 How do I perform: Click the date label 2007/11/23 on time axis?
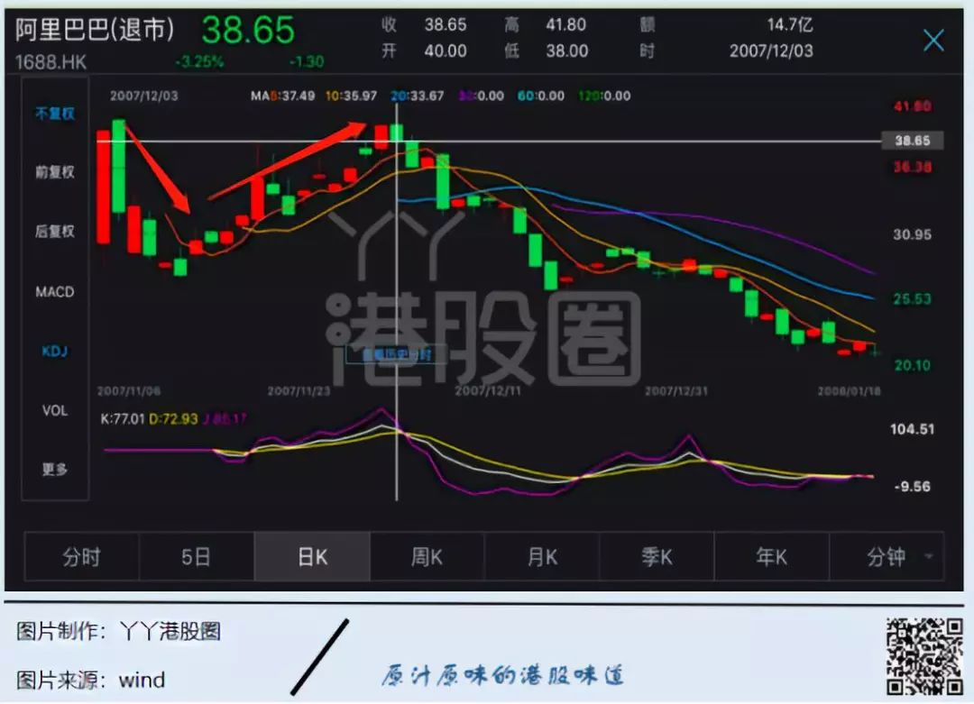[299, 391]
